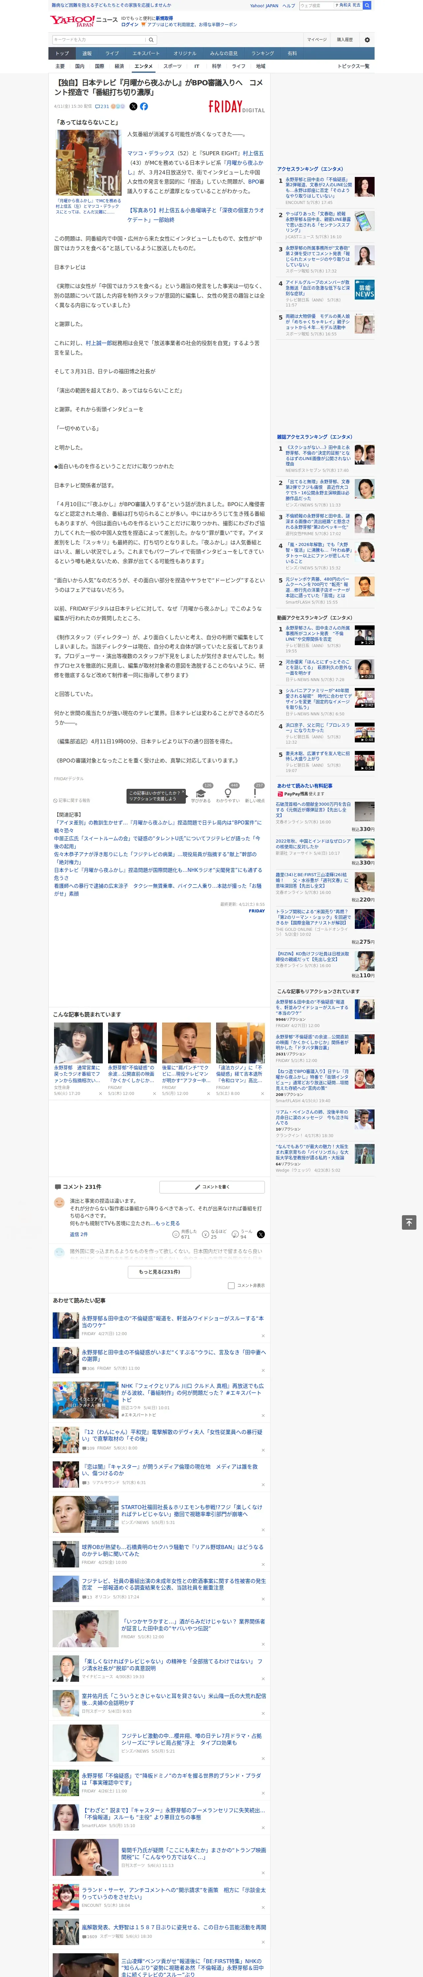Report the article via 記事に関する報告
This screenshot has height=1977, width=423.
(72, 800)
